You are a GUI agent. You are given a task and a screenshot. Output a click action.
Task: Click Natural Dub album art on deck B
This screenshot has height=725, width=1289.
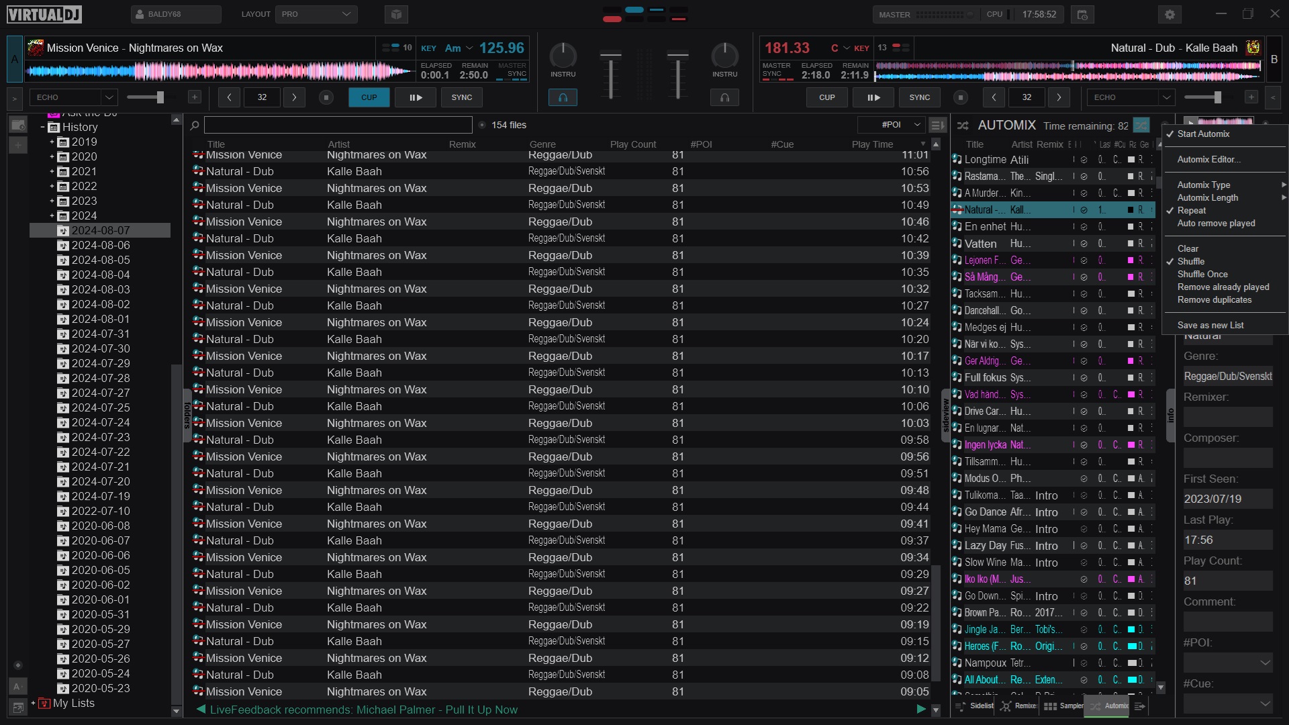1253,48
